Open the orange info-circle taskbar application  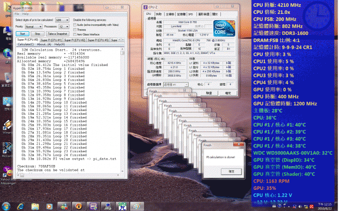coord(79,206)
